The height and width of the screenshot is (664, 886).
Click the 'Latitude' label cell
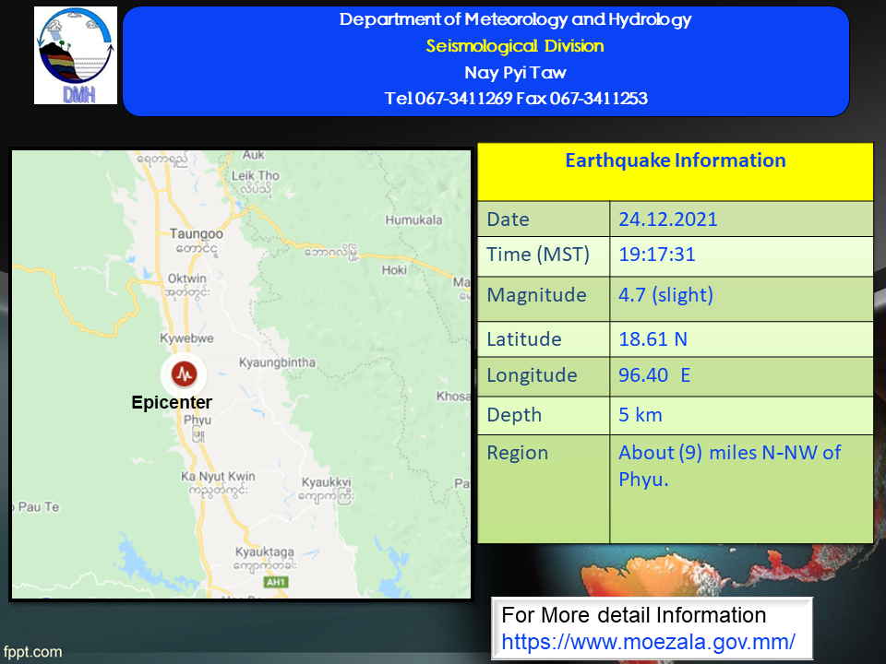544,338
